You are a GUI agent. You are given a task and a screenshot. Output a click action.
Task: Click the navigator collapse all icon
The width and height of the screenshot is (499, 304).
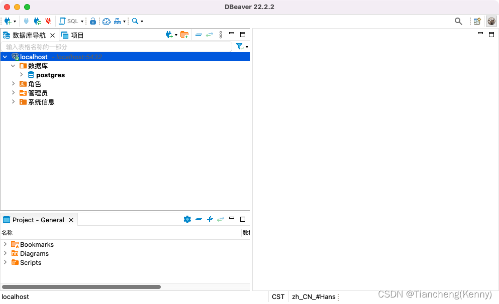(x=198, y=35)
